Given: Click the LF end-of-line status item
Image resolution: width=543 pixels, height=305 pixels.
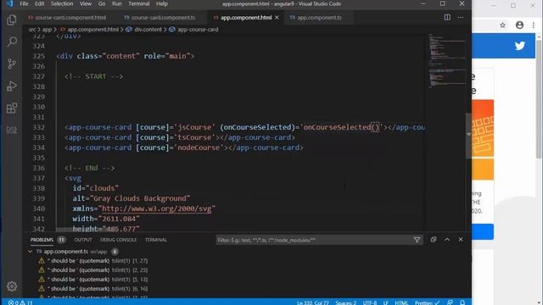Looking at the screenshot, I should [x=386, y=302].
